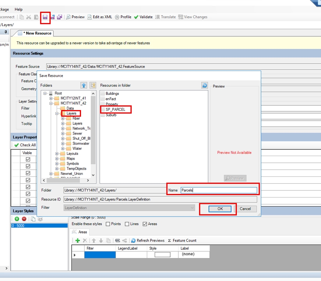The image size is (321, 281).
Task: Open Edit as XML from toolbar
Action: pyautogui.click(x=100, y=17)
